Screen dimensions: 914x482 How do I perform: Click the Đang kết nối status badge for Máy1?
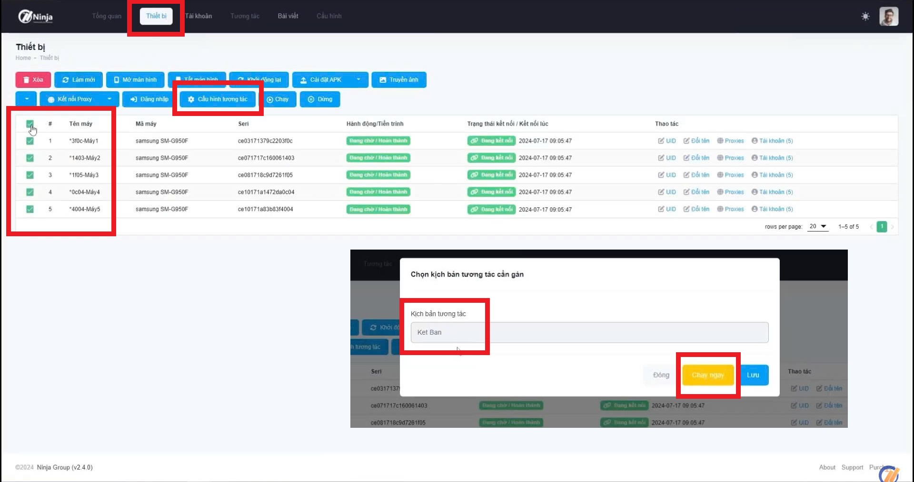click(x=491, y=141)
